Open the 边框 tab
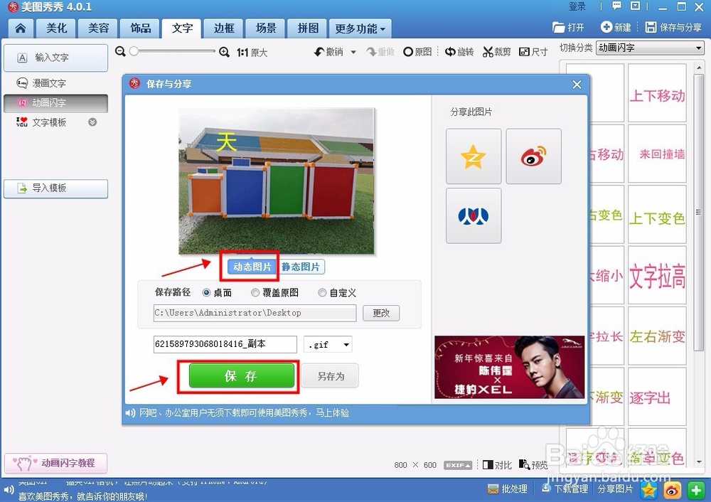Image resolution: width=711 pixels, height=502 pixels. click(x=224, y=28)
